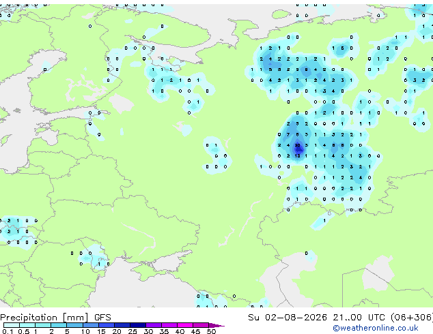Click the 20–25 mm legend color swatch
The height and width of the screenshot is (334, 433).
[122, 325]
